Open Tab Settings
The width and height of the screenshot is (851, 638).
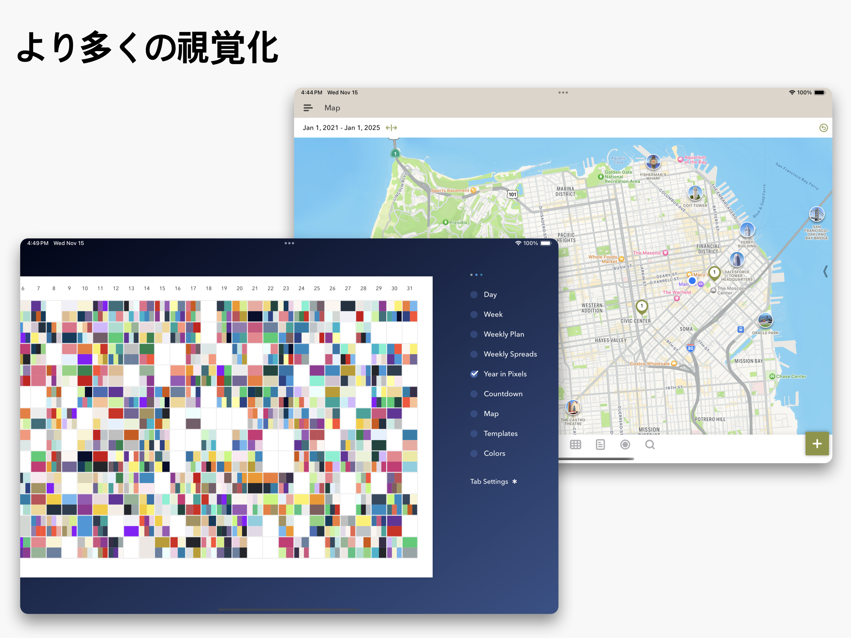494,482
